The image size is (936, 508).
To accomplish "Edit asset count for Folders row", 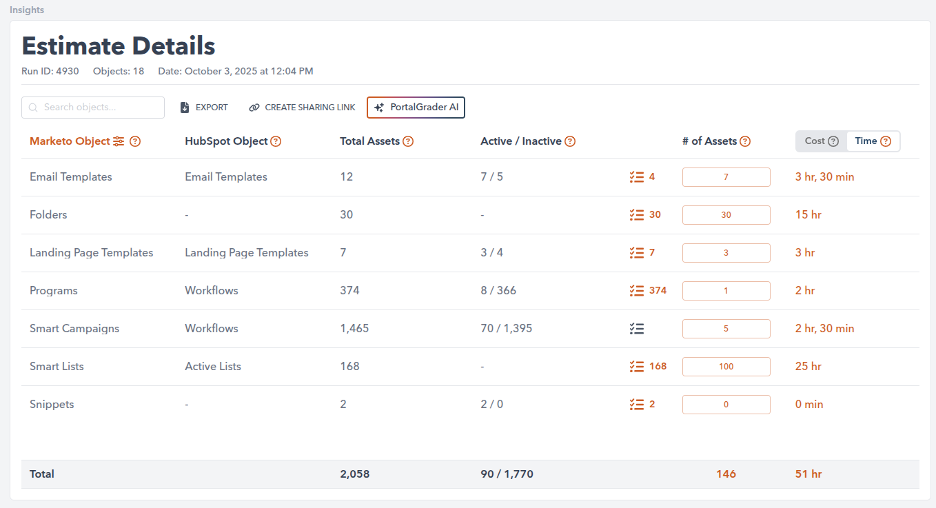I will pyautogui.click(x=726, y=215).
